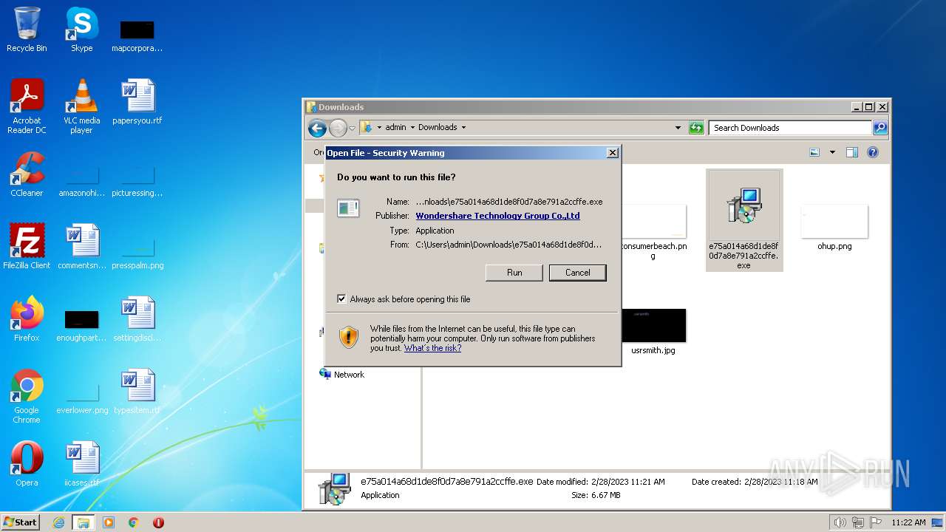Launch CCleaner from desktop
Image resolution: width=946 pixels, height=532 pixels.
(27, 174)
